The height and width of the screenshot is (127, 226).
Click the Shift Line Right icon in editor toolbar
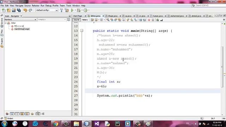(144, 20)
